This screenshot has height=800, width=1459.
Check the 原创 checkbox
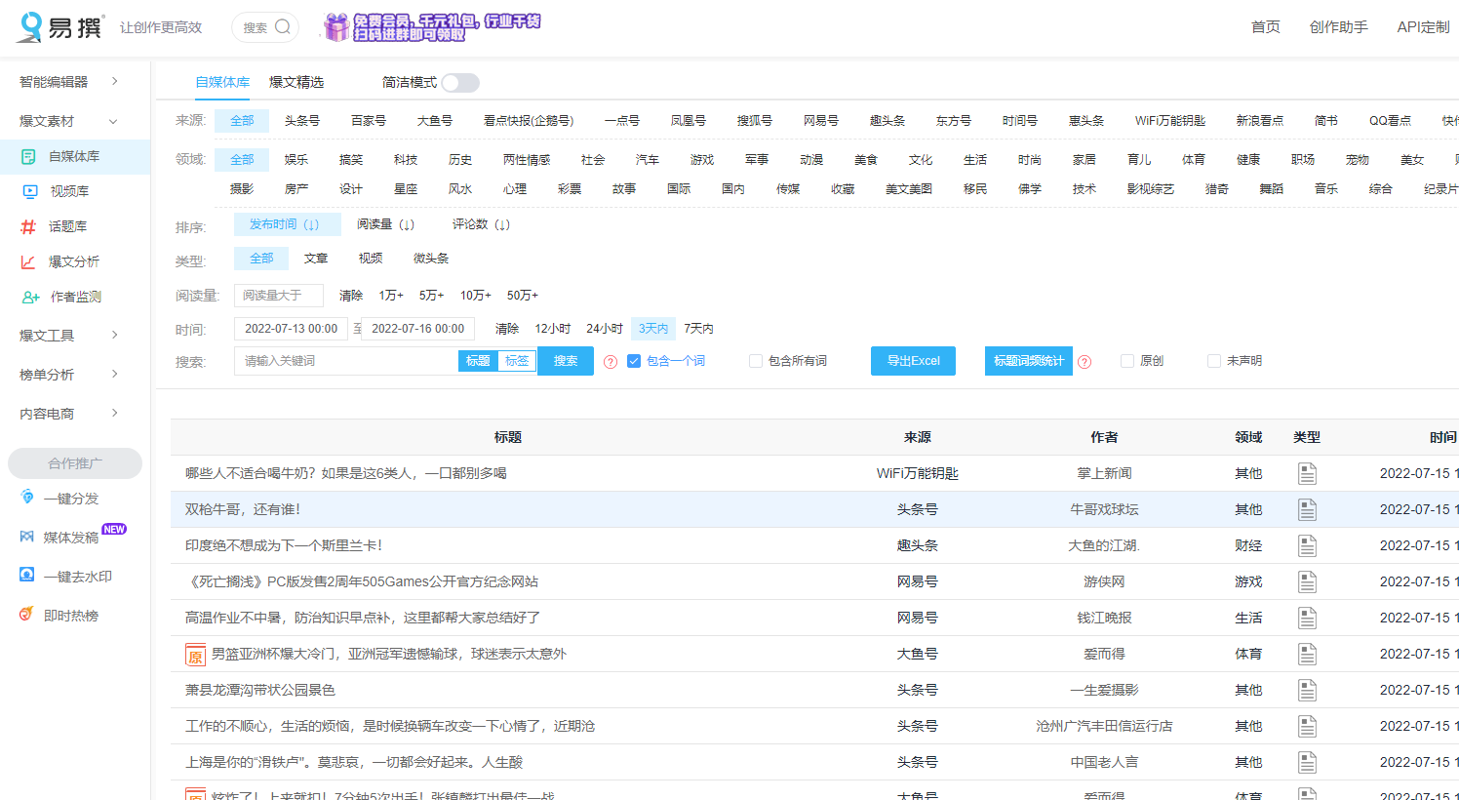(1127, 361)
